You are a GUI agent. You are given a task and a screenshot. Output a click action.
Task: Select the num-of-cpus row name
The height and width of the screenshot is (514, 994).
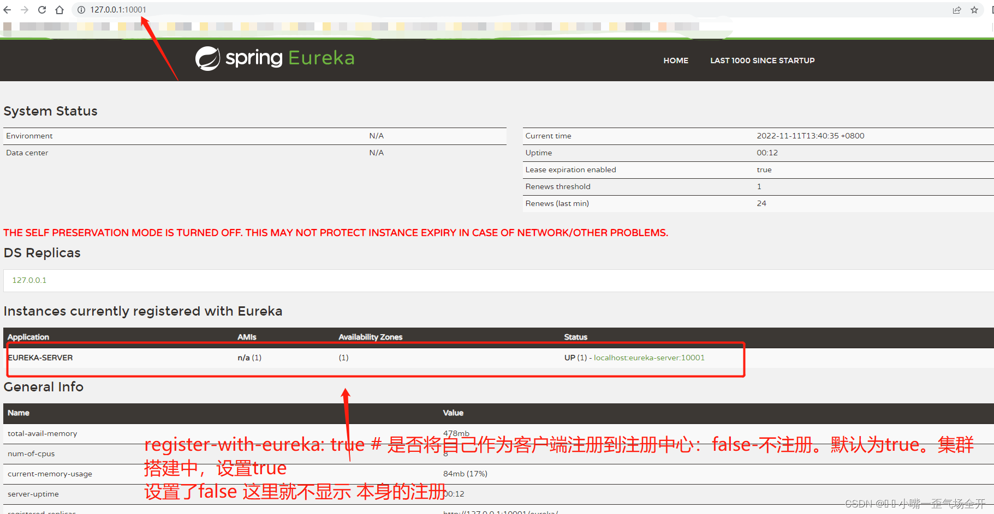(31, 453)
